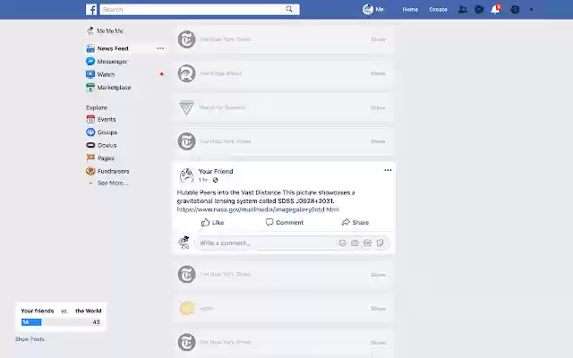This screenshot has height=358, width=573.
Task: Open Your Friend's name link
Action: coord(216,171)
